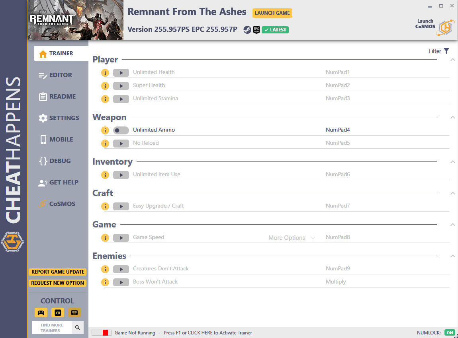Toggle the red trainer activation switch
Screen dimensions: 458x338
coord(101,332)
